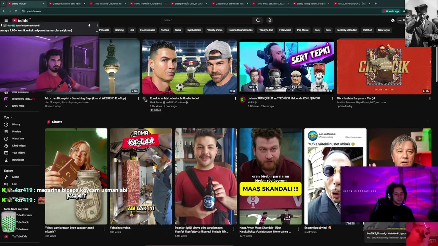Open three-dot menu for Jahrein video
Screen dimensions: 438x246
tap(333, 98)
